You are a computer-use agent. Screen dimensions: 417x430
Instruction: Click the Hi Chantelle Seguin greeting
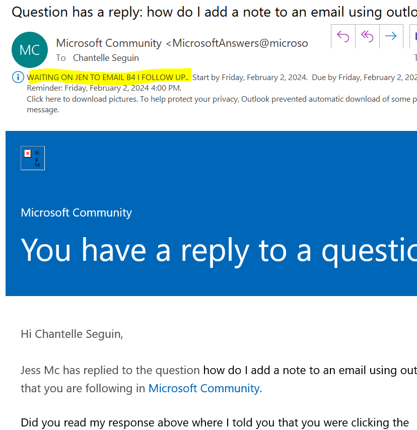72,334
